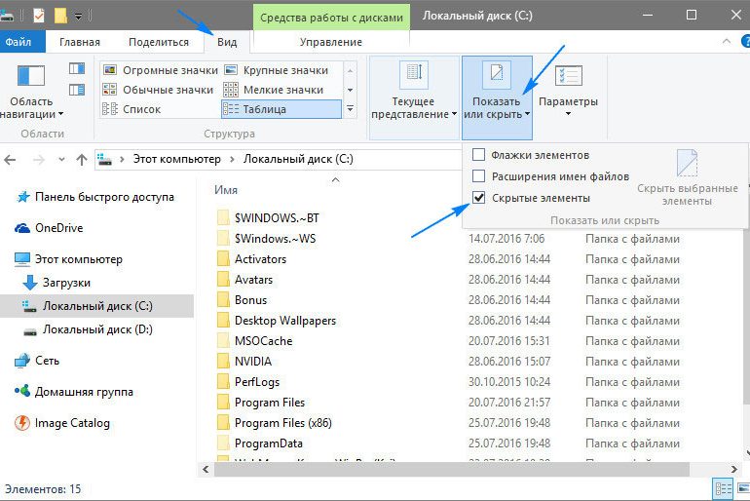
Task: Open the Program Files folder
Action: [269, 403]
